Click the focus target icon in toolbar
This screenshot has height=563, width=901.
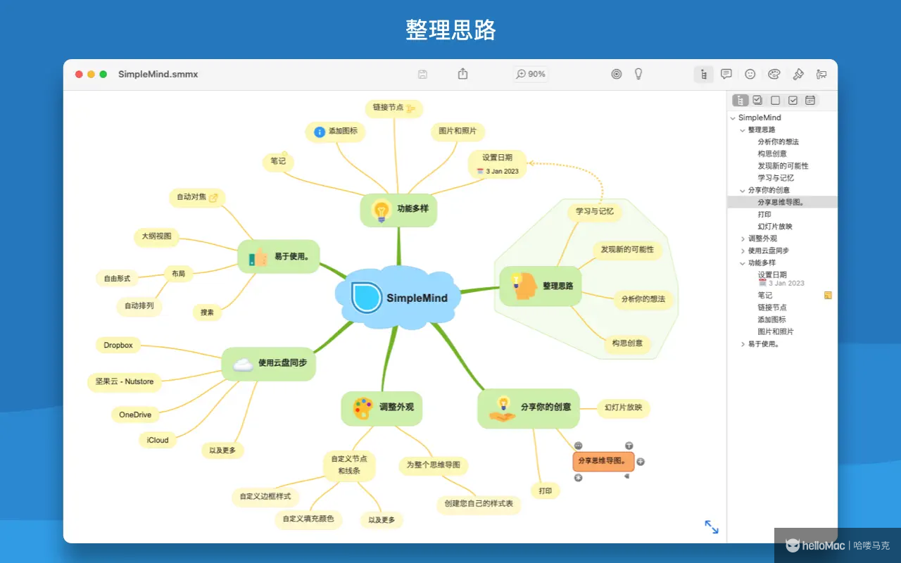click(x=617, y=74)
